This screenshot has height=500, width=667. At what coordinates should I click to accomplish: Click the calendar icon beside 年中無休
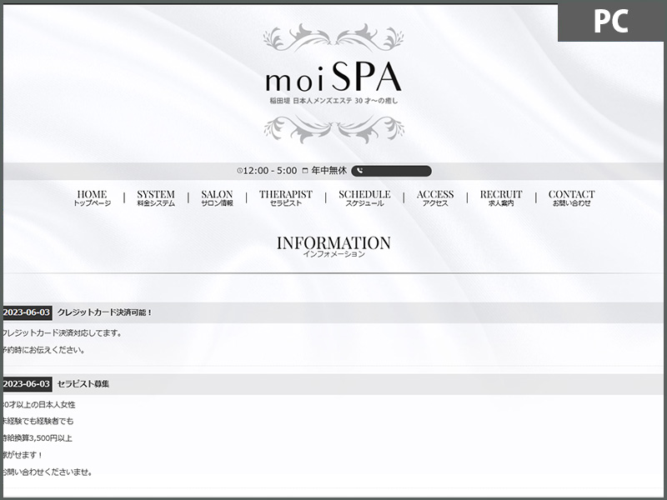pos(305,171)
